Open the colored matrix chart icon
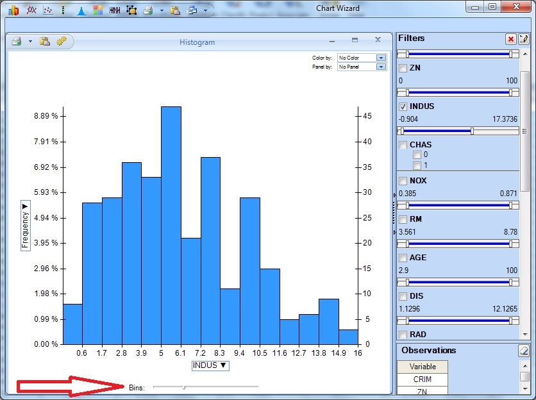The image size is (536, 400). (97, 10)
